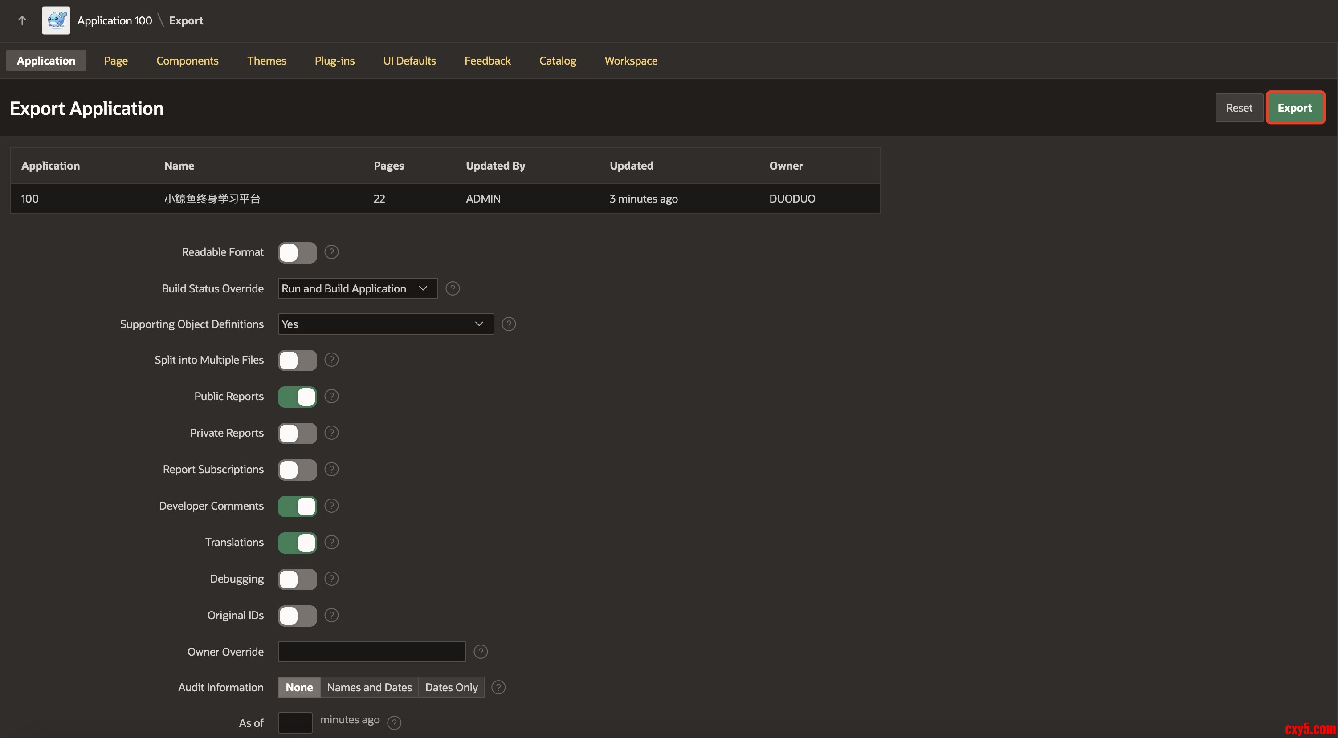Enable the Original IDs switch

point(297,616)
